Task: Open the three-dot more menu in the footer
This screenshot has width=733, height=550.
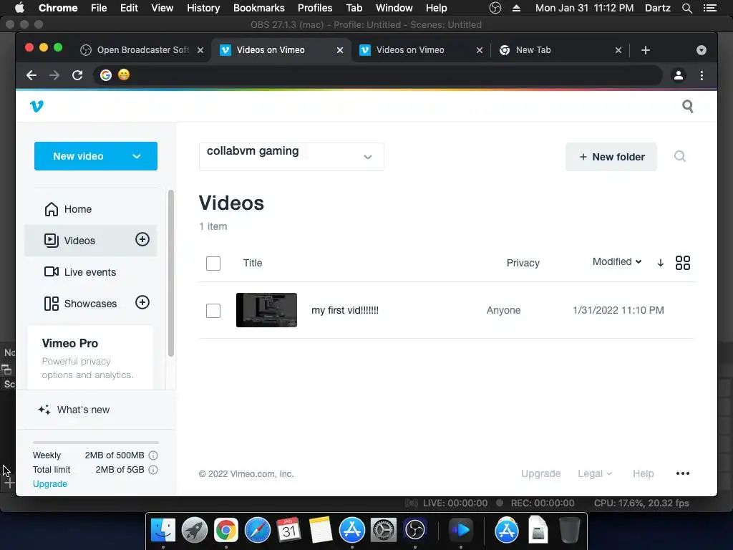Action: point(682,473)
